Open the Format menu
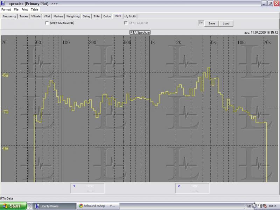This screenshot has width=280, height=210. point(6,10)
